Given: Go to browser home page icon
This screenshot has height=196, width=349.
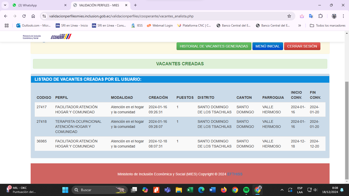Looking at the screenshot, I should click(33, 16).
